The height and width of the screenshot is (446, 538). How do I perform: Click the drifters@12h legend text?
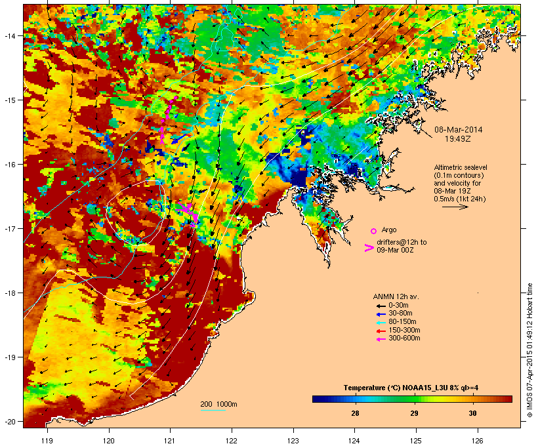(402, 246)
